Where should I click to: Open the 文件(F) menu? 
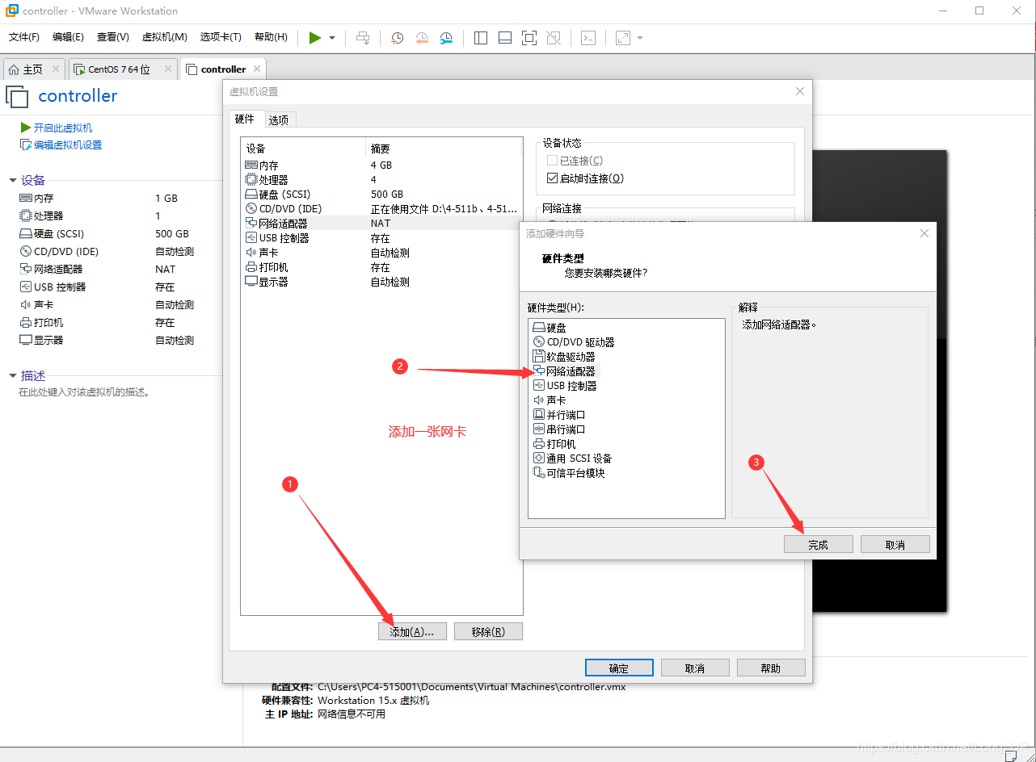[24, 37]
